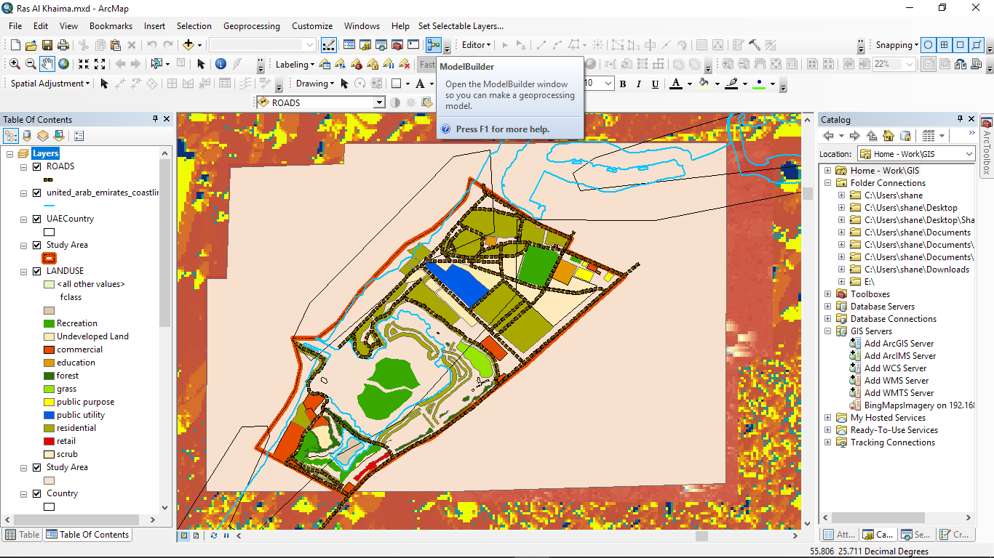Open the Editor dropdown menu
Viewport: 994px width, 558px height.
(476, 45)
